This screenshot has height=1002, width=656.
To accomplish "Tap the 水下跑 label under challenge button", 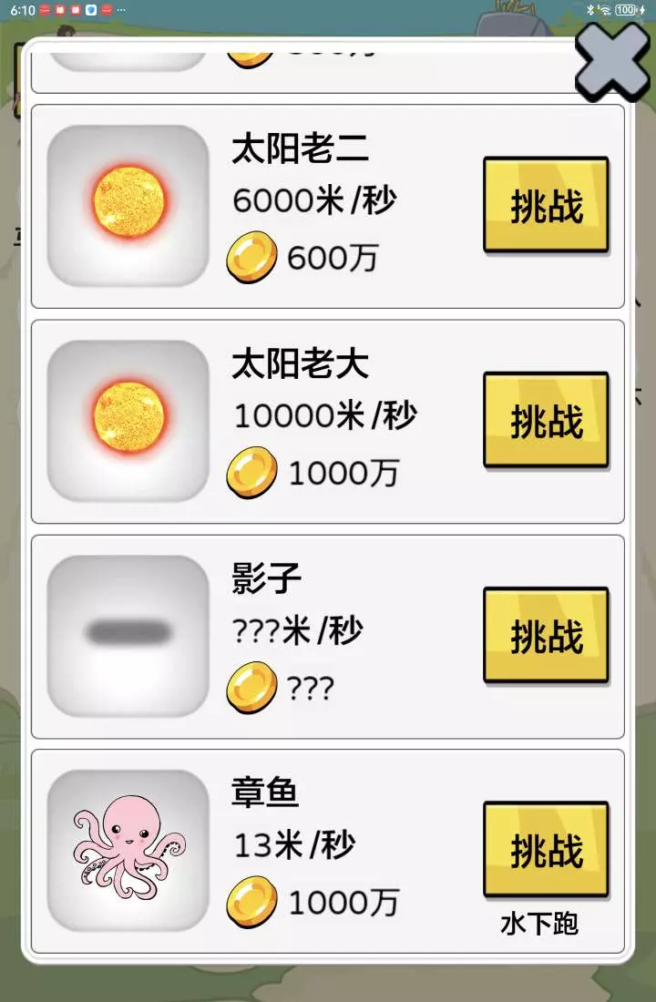I will [x=539, y=924].
